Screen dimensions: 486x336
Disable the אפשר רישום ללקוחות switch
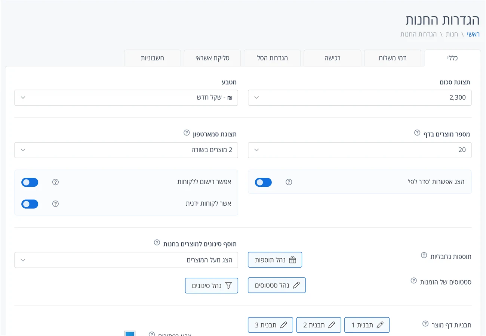[30, 182]
